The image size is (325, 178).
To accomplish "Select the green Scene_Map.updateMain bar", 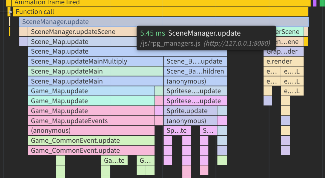I will pos(96,71).
